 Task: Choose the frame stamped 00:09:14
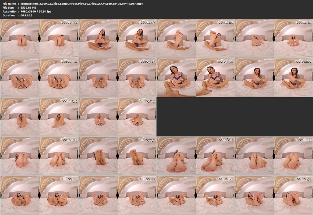(39, 195)
